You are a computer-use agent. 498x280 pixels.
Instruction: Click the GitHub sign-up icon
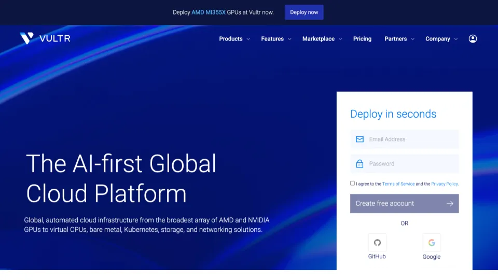(x=377, y=243)
